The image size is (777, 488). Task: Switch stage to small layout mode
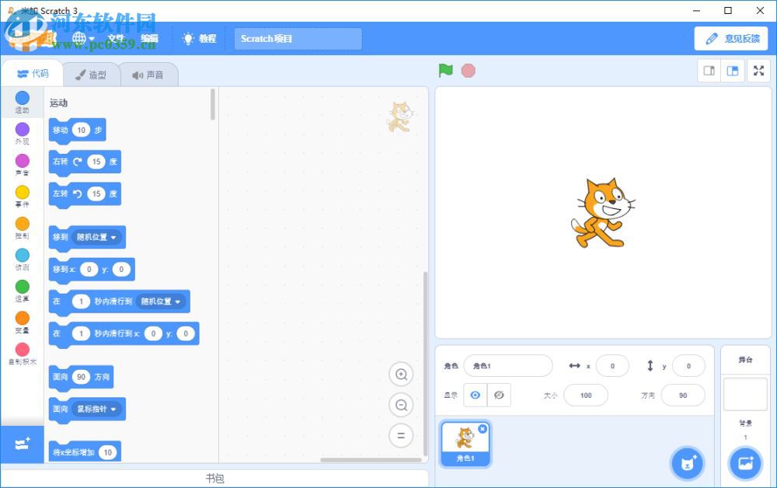click(708, 70)
